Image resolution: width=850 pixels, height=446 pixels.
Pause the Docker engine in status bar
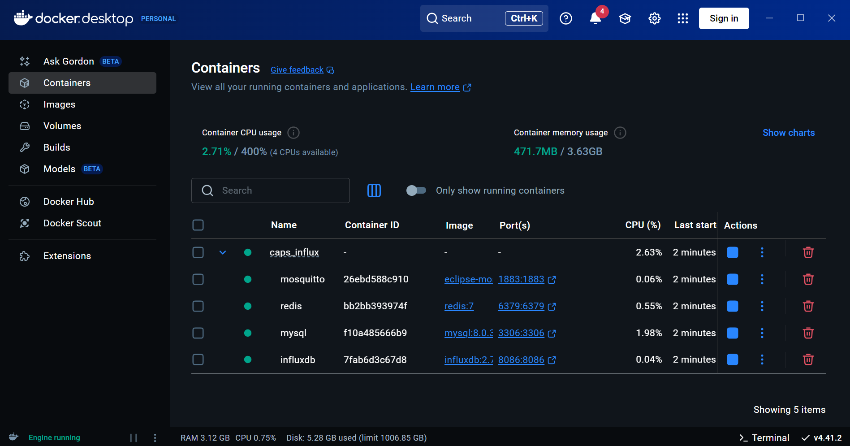pyautogui.click(x=134, y=438)
